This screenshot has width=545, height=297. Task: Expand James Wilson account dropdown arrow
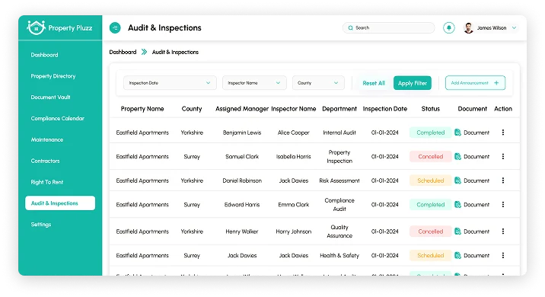point(514,28)
